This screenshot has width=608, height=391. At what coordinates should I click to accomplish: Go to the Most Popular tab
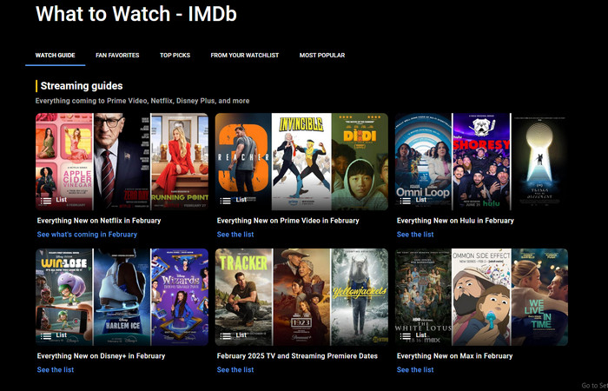click(x=322, y=55)
